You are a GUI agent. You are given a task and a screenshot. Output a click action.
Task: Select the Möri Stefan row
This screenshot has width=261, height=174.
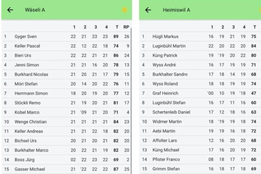[x=66, y=84]
